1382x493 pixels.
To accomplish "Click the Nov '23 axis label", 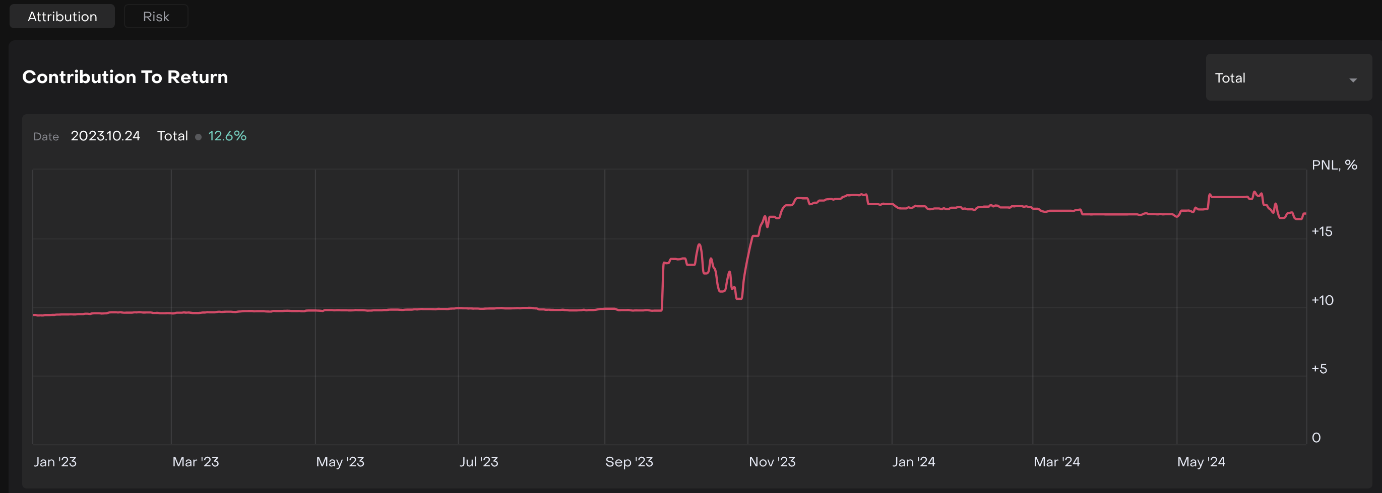I will point(772,461).
